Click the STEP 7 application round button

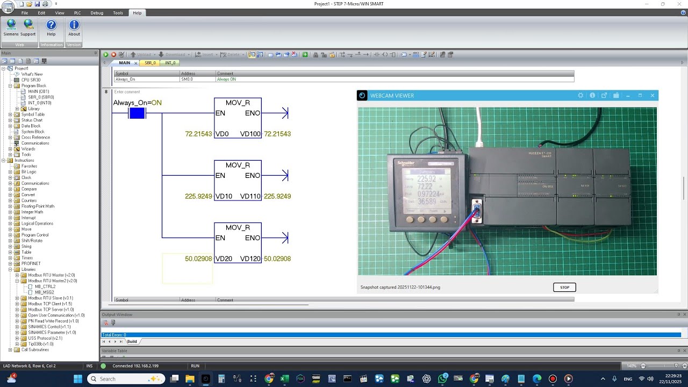click(8, 7)
